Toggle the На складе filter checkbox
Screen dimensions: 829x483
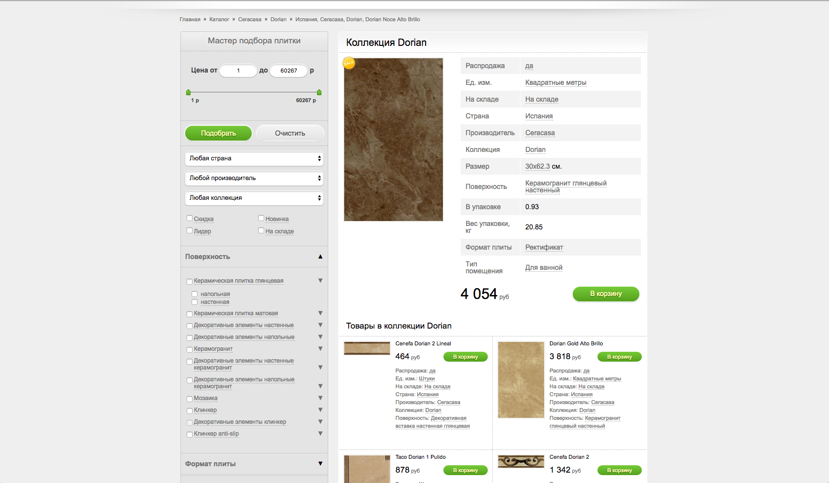pyautogui.click(x=261, y=230)
